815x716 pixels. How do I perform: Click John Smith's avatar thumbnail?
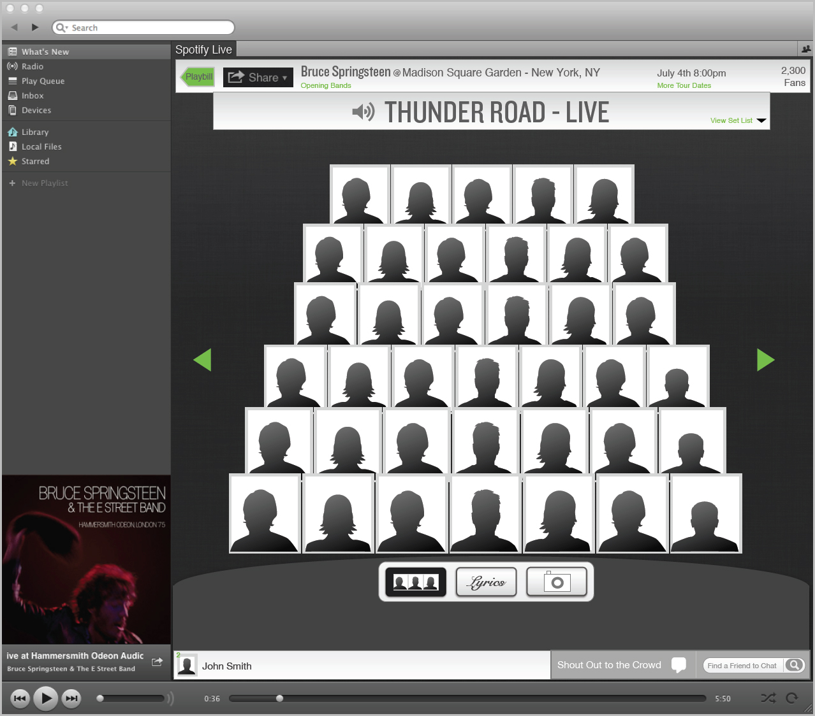pyautogui.click(x=186, y=665)
